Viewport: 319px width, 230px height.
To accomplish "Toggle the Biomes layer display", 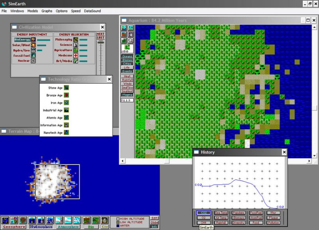I will pos(127,60).
